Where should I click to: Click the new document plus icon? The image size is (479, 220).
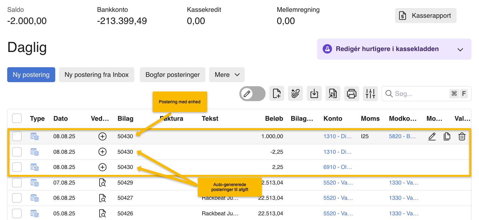pyautogui.click(x=277, y=94)
